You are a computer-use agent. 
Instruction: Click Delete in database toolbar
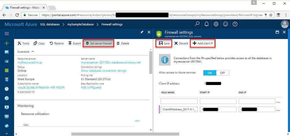[123, 44]
